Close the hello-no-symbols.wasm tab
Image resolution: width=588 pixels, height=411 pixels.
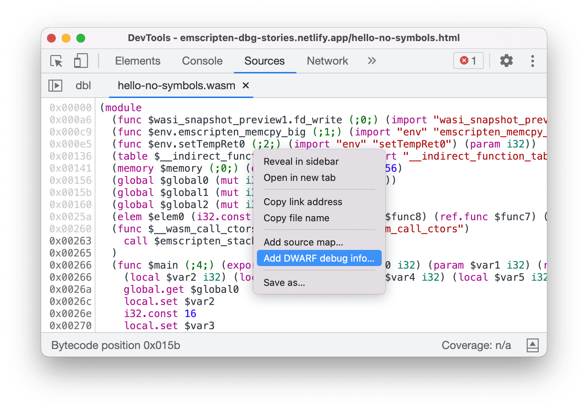[x=246, y=86]
